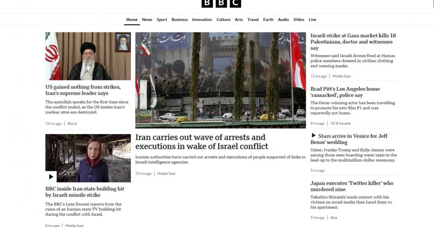Viewport: 434px width, 227px height.
Task: Click the Asia tag under Japan story
Action: click(x=334, y=218)
